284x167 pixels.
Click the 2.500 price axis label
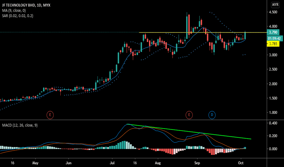273,69
